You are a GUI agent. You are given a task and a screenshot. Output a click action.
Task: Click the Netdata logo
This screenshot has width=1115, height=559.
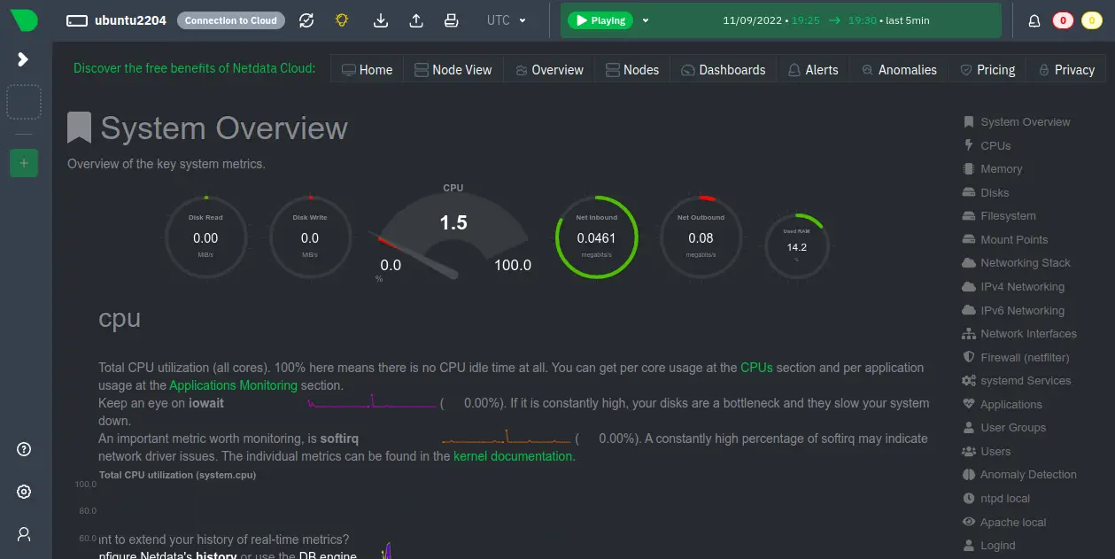[x=24, y=20]
